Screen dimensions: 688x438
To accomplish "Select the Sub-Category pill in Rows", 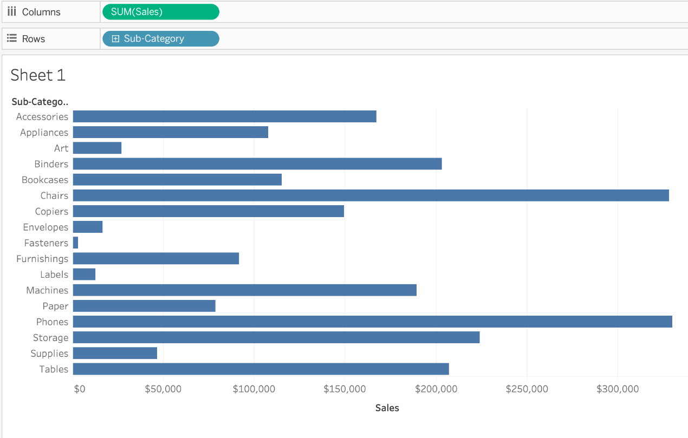I will 160,39.
